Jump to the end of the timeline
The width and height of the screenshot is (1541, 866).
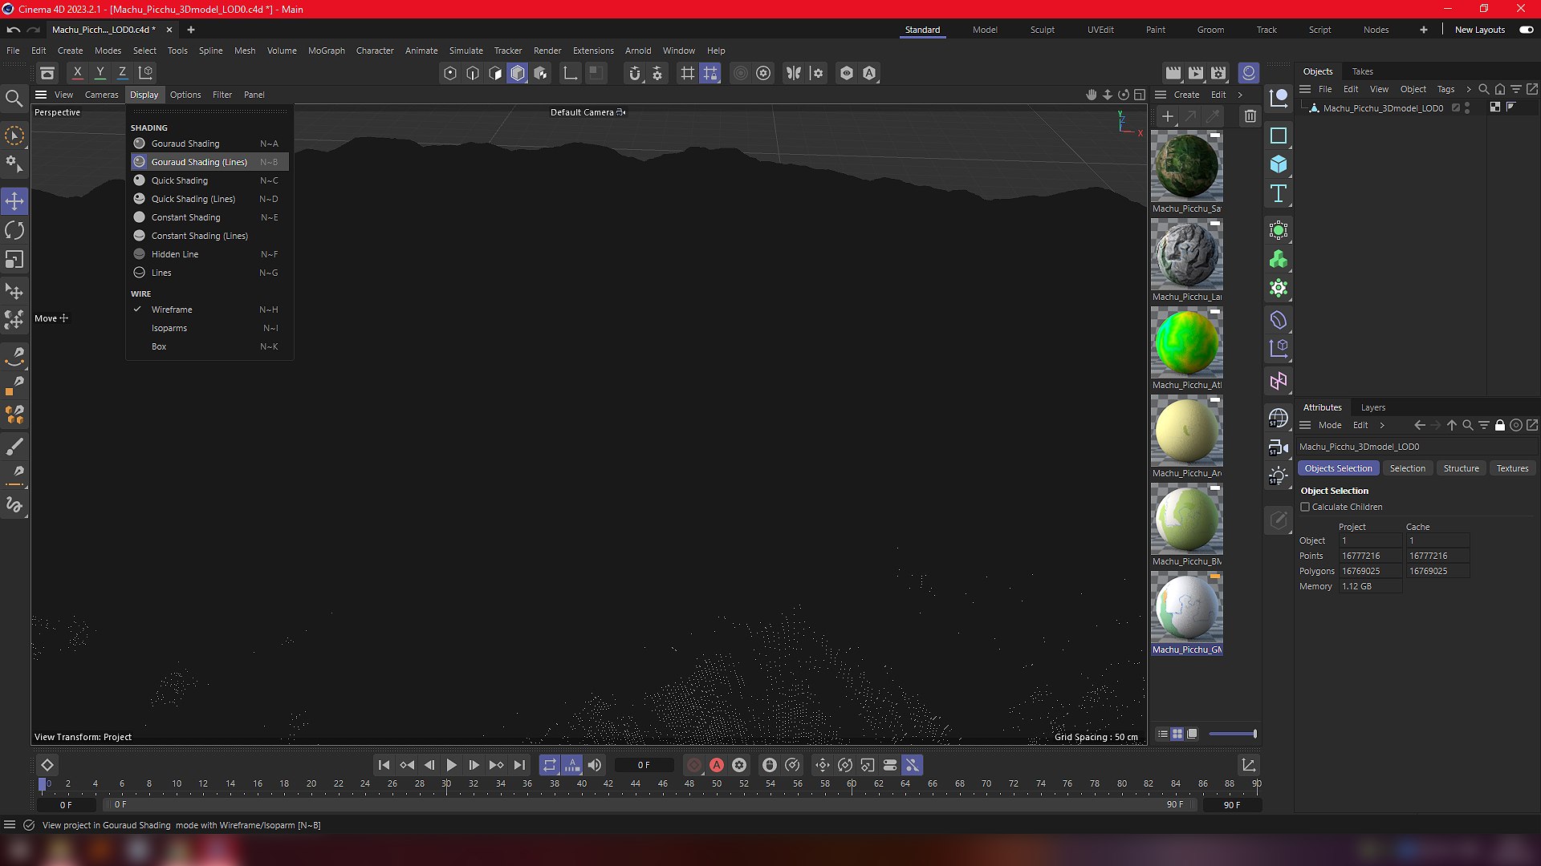(519, 765)
